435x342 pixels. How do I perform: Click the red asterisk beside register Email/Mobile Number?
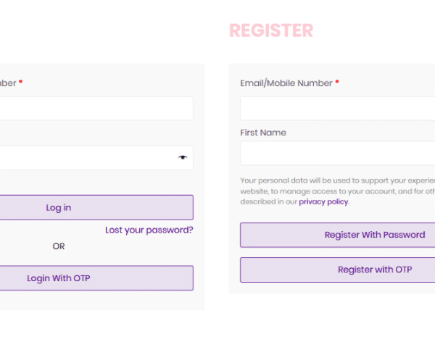337,83
